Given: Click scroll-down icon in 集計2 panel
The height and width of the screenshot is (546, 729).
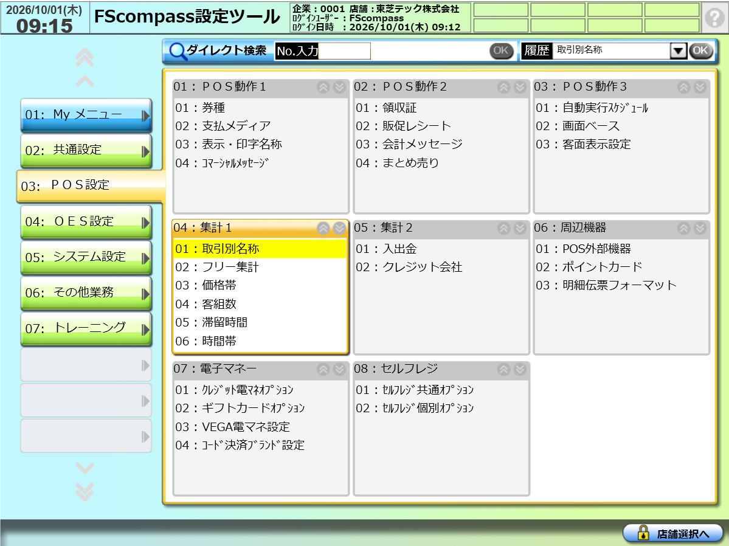Looking at the screenshot, I should coord(520,228).
